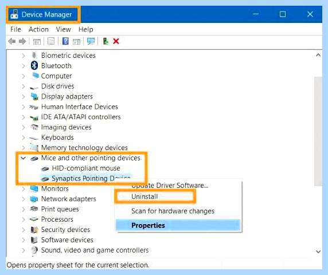Select the IDE ATA/ATAPI controllers icon
Image resolution: width=328 pixels, height=275 pixels.
(34, 117)
